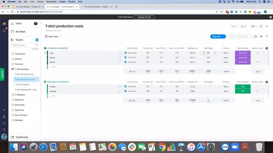
Task: Add column to Manager's availability group
Action: point(267,82)
